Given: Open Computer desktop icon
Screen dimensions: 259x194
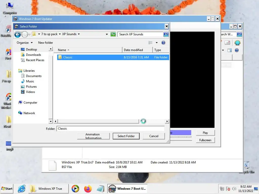Looking at the screenshot, I should [10, 8].
